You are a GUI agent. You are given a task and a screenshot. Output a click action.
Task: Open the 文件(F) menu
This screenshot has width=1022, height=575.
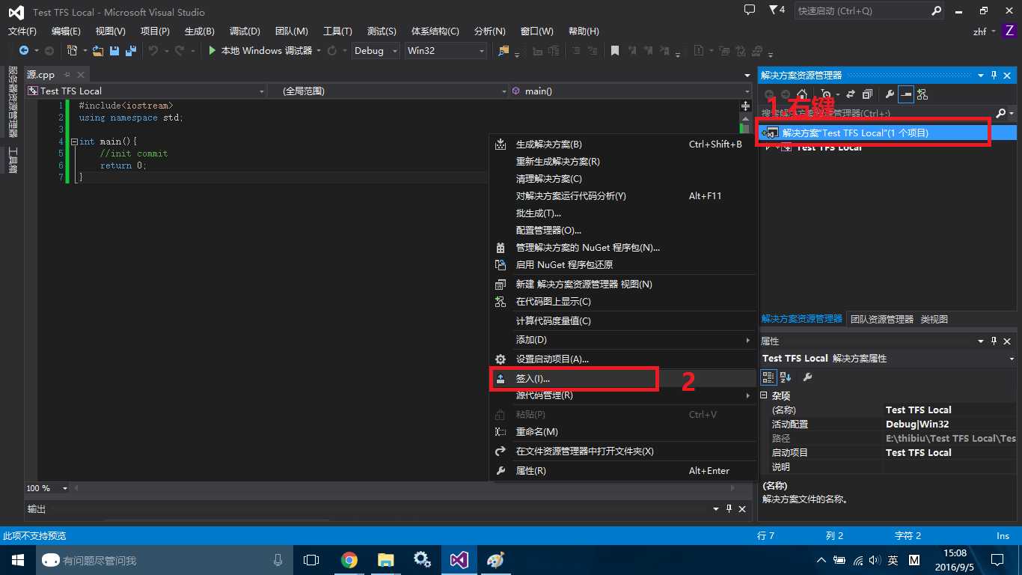click(22, 31)
